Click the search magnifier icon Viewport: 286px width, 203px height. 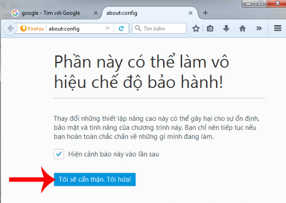(138, 29)
